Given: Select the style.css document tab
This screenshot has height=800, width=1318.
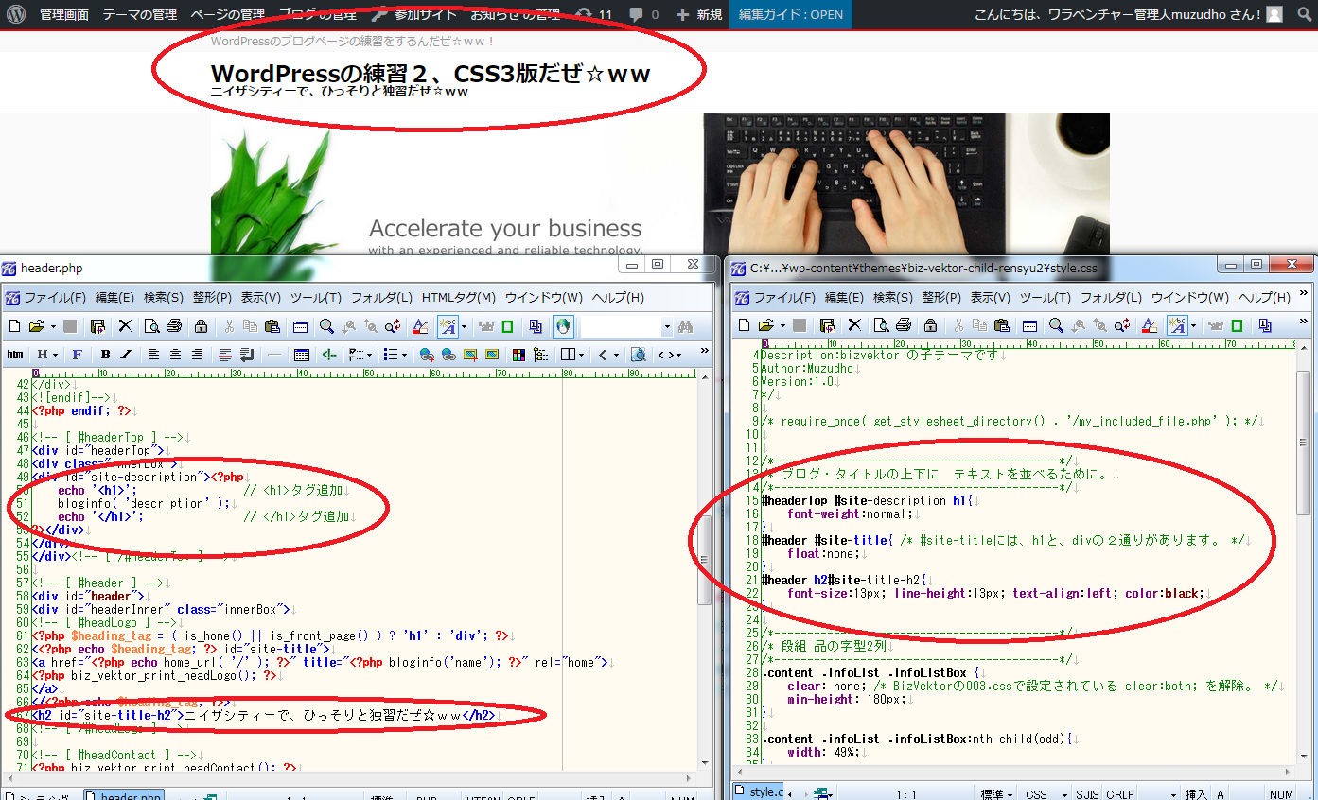Looking at the screenshot, I should pyautogui.click(x=760, y=791).
